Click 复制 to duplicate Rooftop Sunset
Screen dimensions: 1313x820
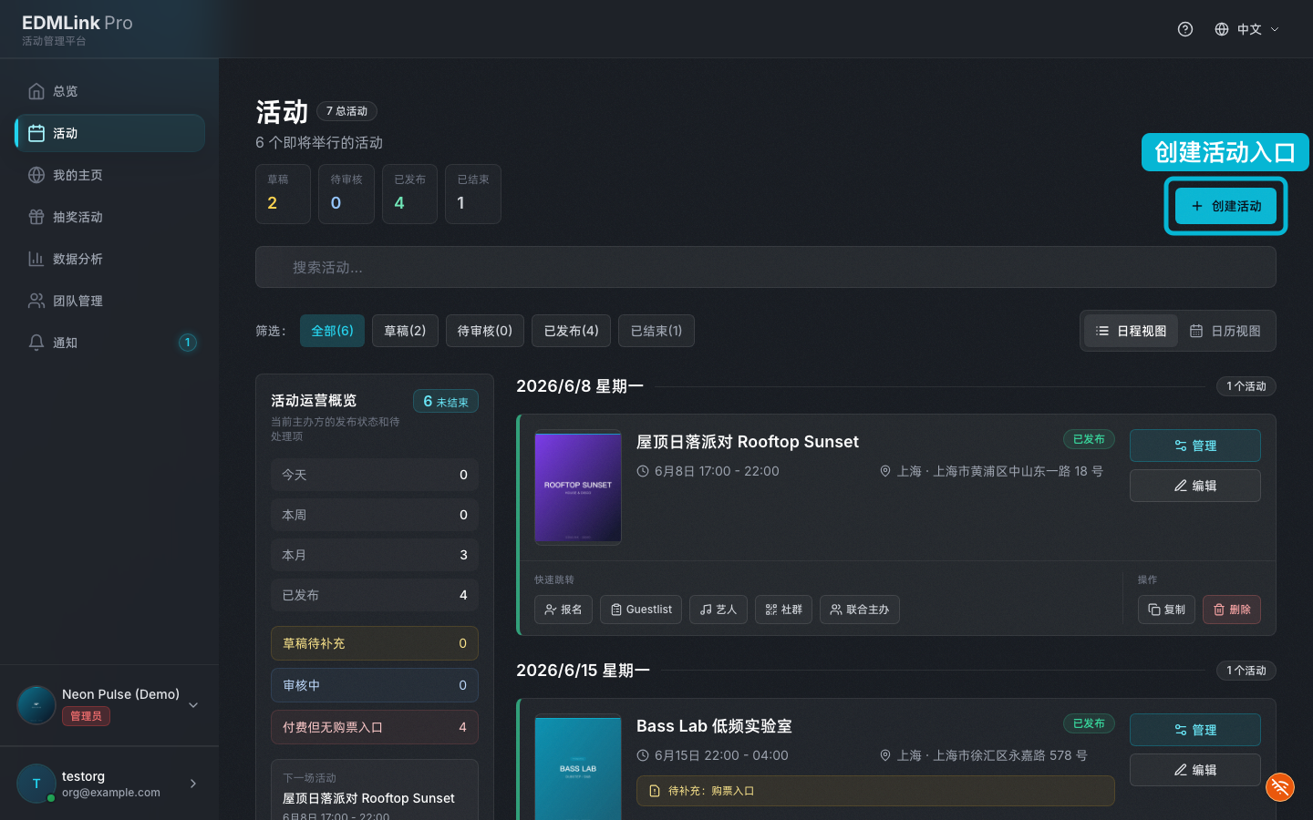click(1166, 610)
